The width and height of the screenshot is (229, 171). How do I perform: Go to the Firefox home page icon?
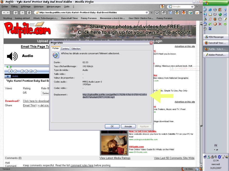29,13
